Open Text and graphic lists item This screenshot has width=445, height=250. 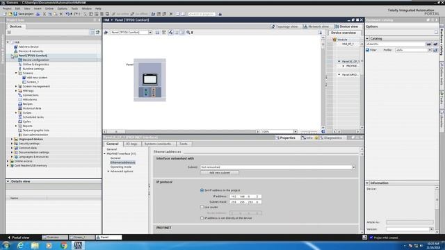coord(35,131)
